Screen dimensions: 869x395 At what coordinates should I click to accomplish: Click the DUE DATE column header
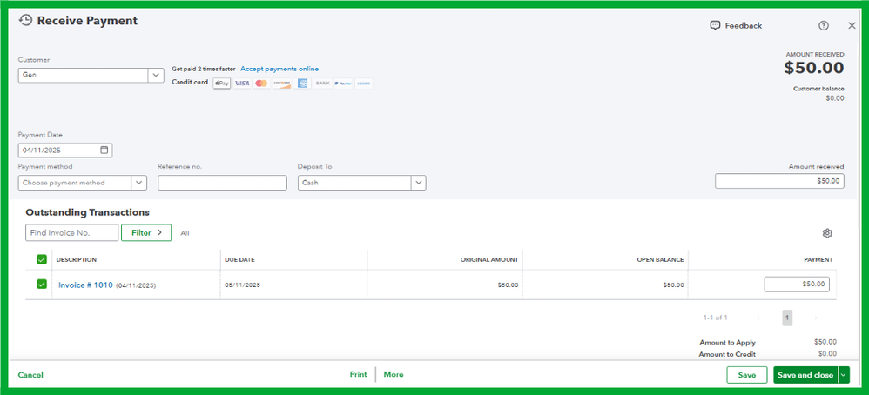(x=240, y=260)
